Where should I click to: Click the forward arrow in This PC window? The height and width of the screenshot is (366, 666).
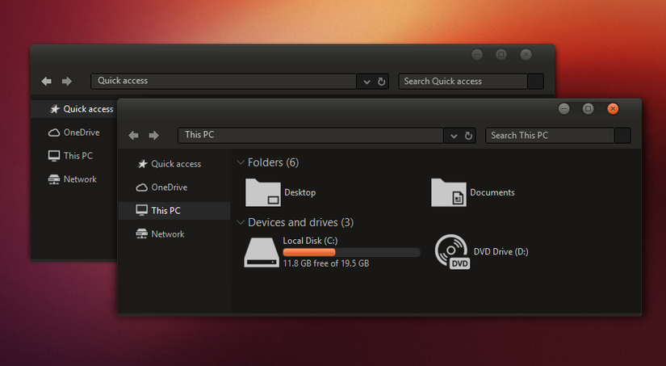tap(153, 135)
